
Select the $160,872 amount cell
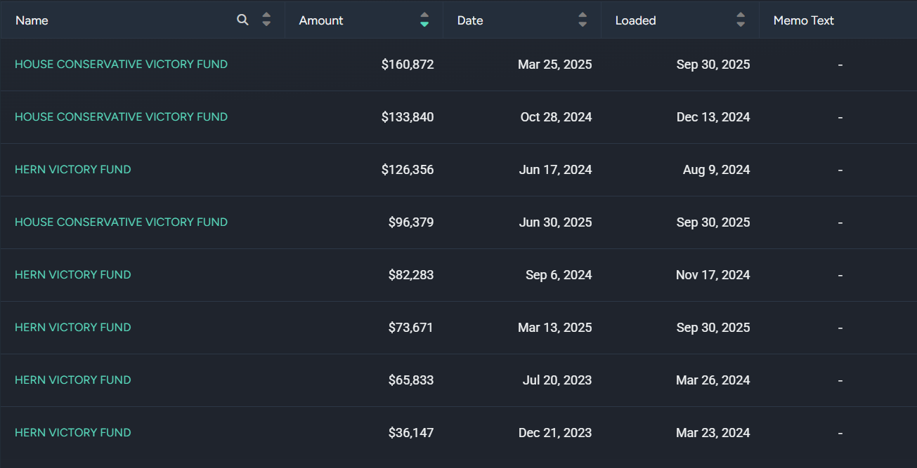[408, 65]
